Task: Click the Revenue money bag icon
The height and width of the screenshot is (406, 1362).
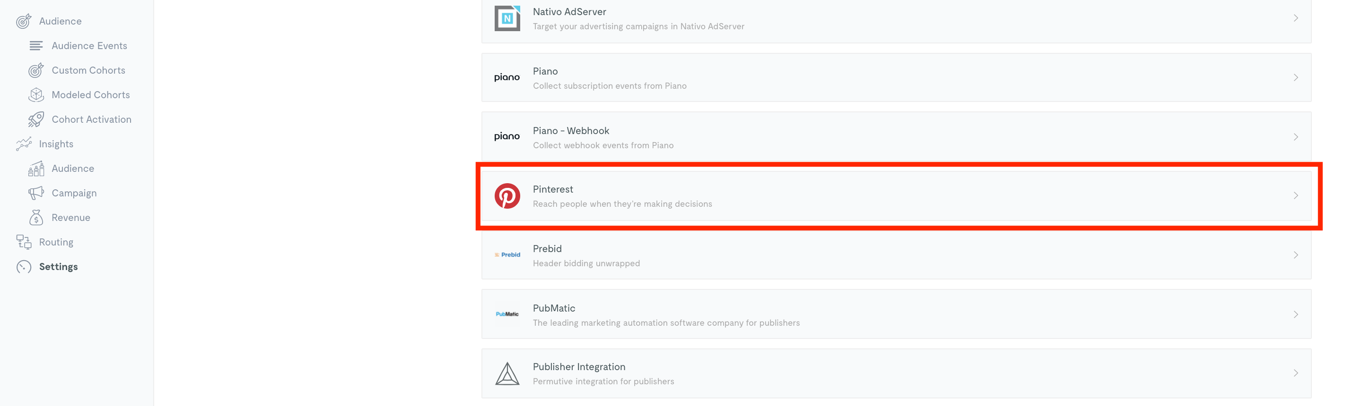Action: (36, 218)
